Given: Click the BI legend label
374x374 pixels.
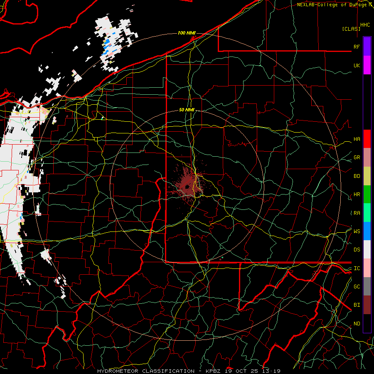Looking at the screenshot, I should (x=357, y=305).
